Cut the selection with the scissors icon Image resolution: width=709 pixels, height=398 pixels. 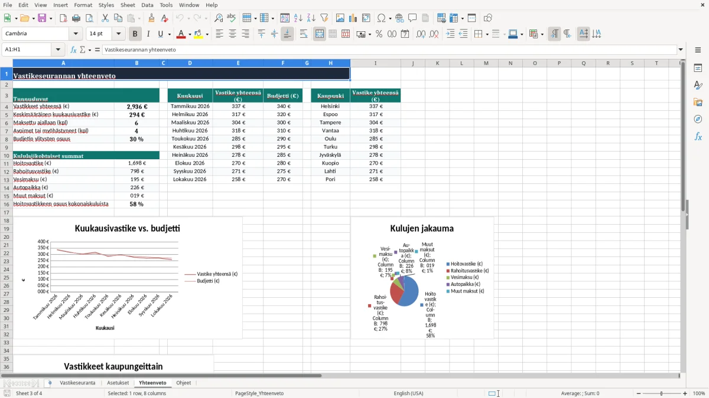[105, 18]
